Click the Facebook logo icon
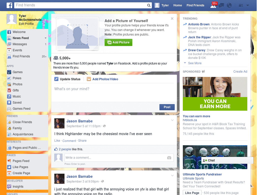 pos(9,5)
